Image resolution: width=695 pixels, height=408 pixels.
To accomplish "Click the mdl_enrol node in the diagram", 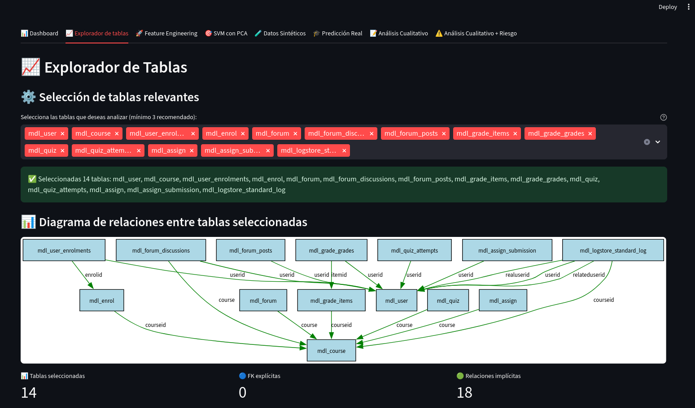I will [x=101, y=300].
